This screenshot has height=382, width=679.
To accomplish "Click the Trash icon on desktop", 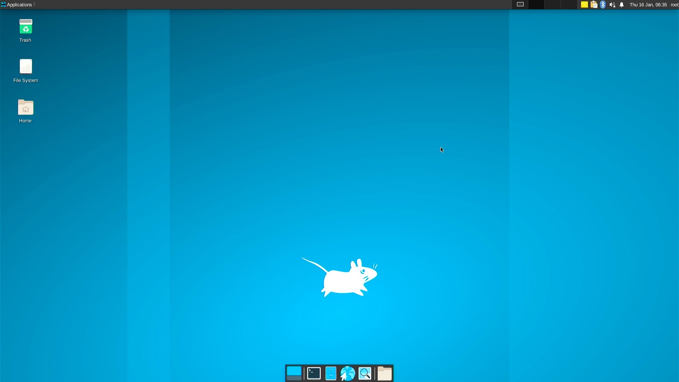I will [25, 30].
